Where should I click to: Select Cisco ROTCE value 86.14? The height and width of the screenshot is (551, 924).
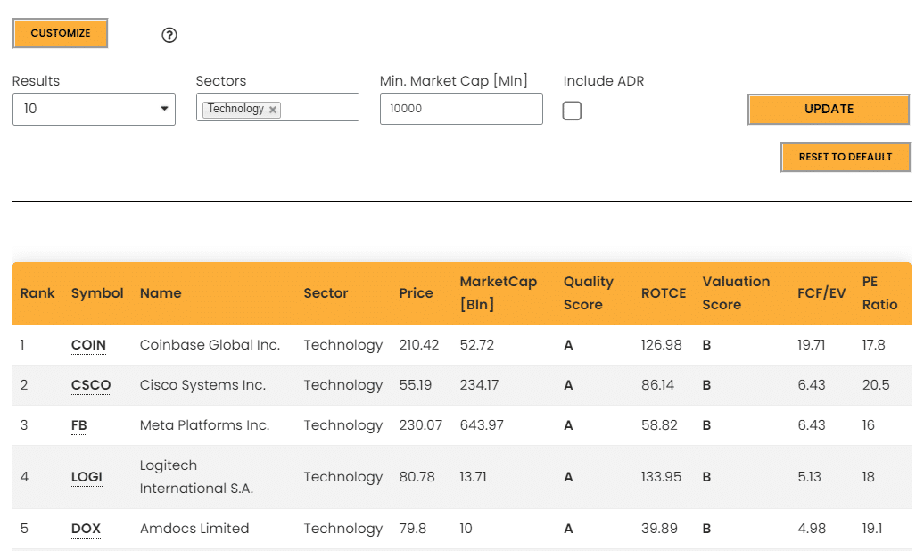pos(657,385)
